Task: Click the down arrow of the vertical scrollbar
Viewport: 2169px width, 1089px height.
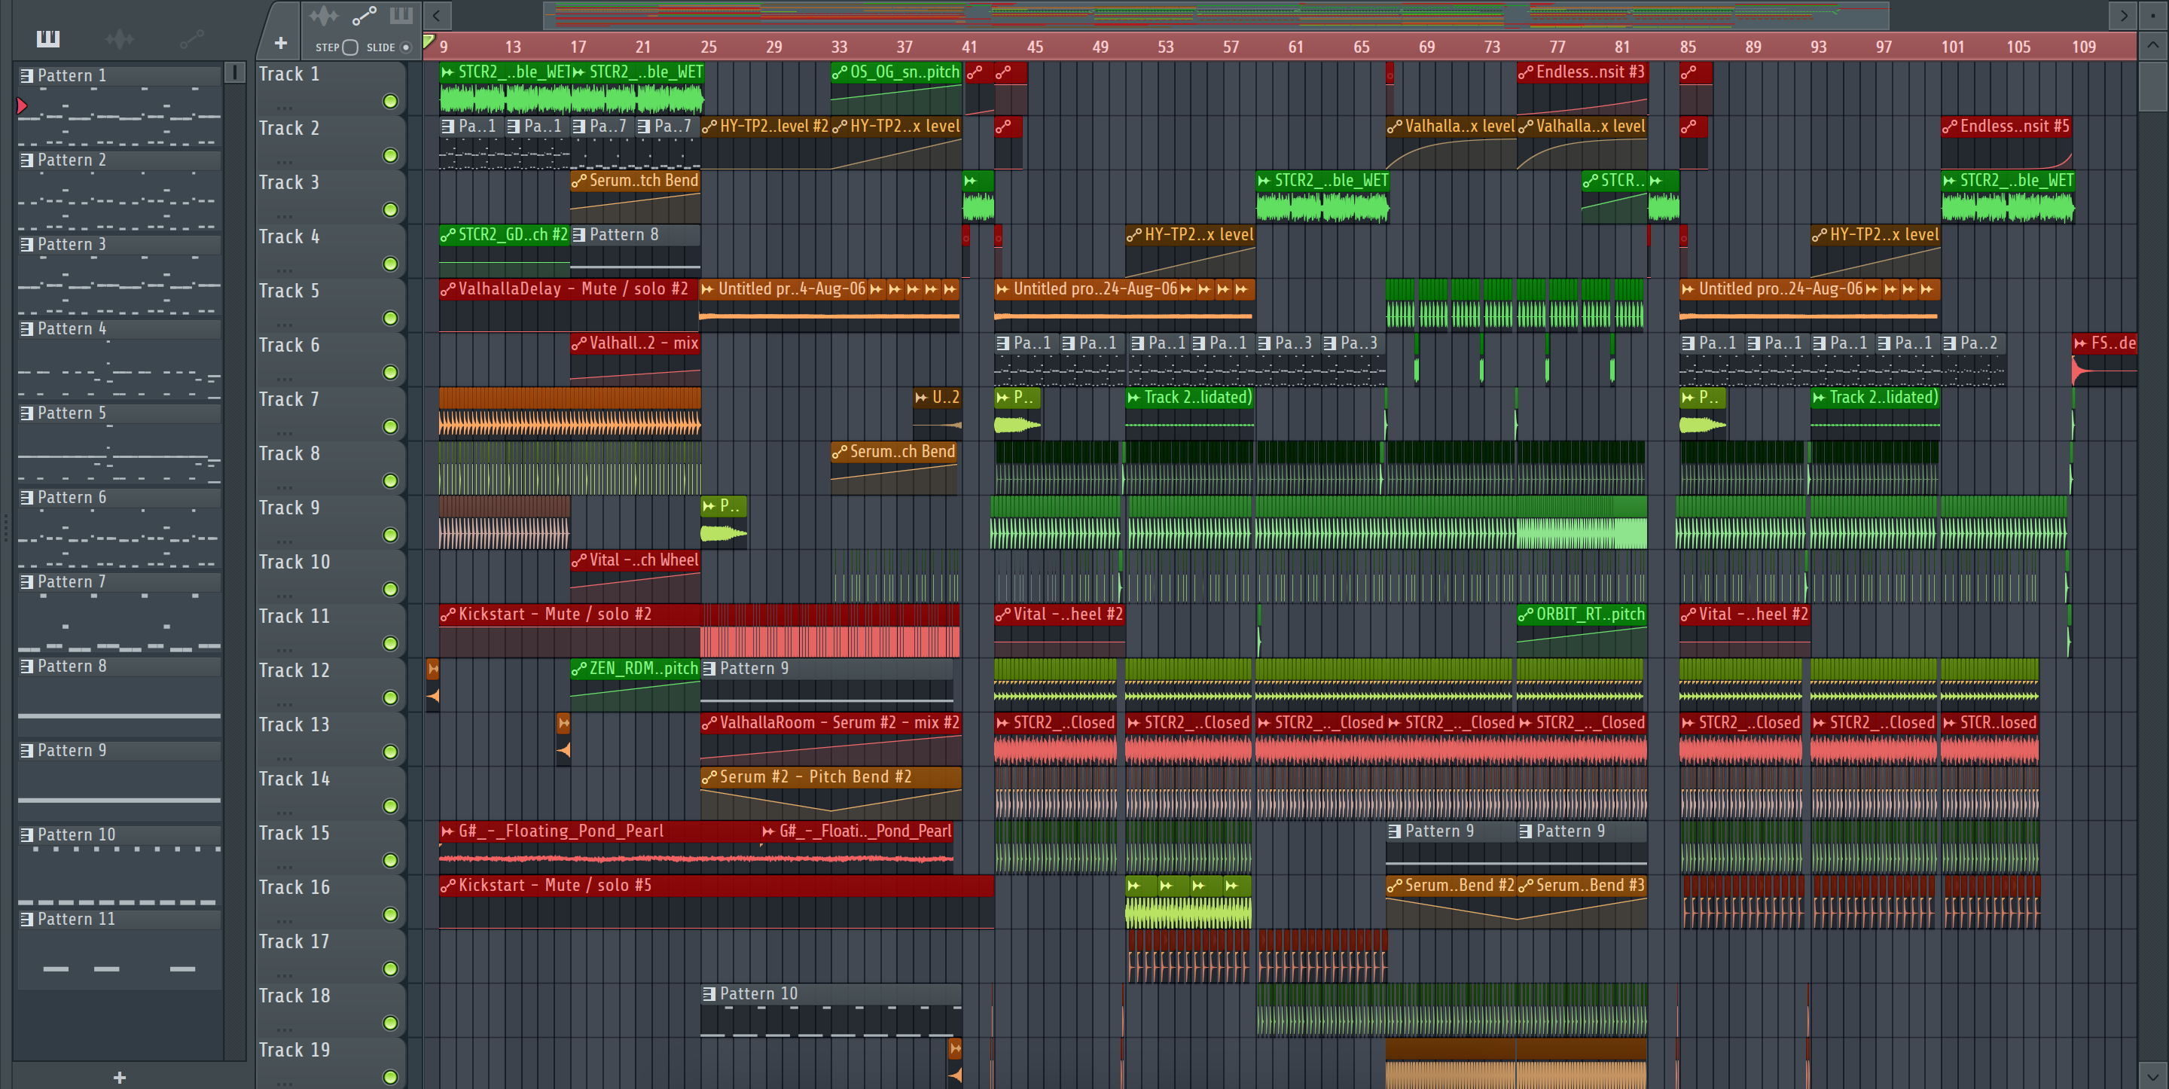Action: 2153,1075
